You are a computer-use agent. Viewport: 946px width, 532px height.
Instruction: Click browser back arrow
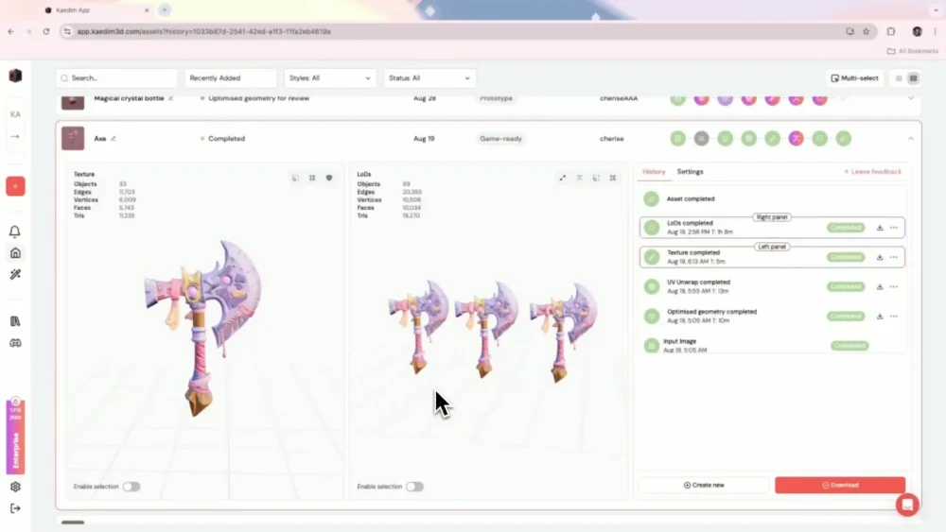pyautogui.click(x=10, y=31)
